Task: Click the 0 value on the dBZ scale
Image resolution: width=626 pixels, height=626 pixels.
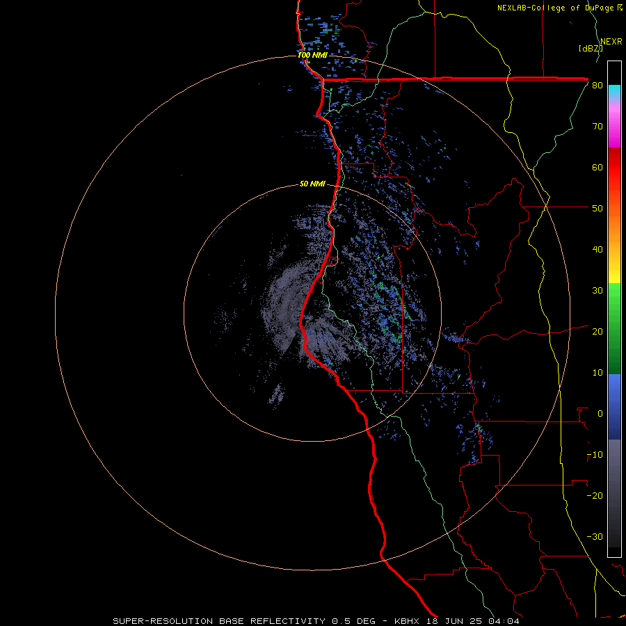Action: pos(600,414)
